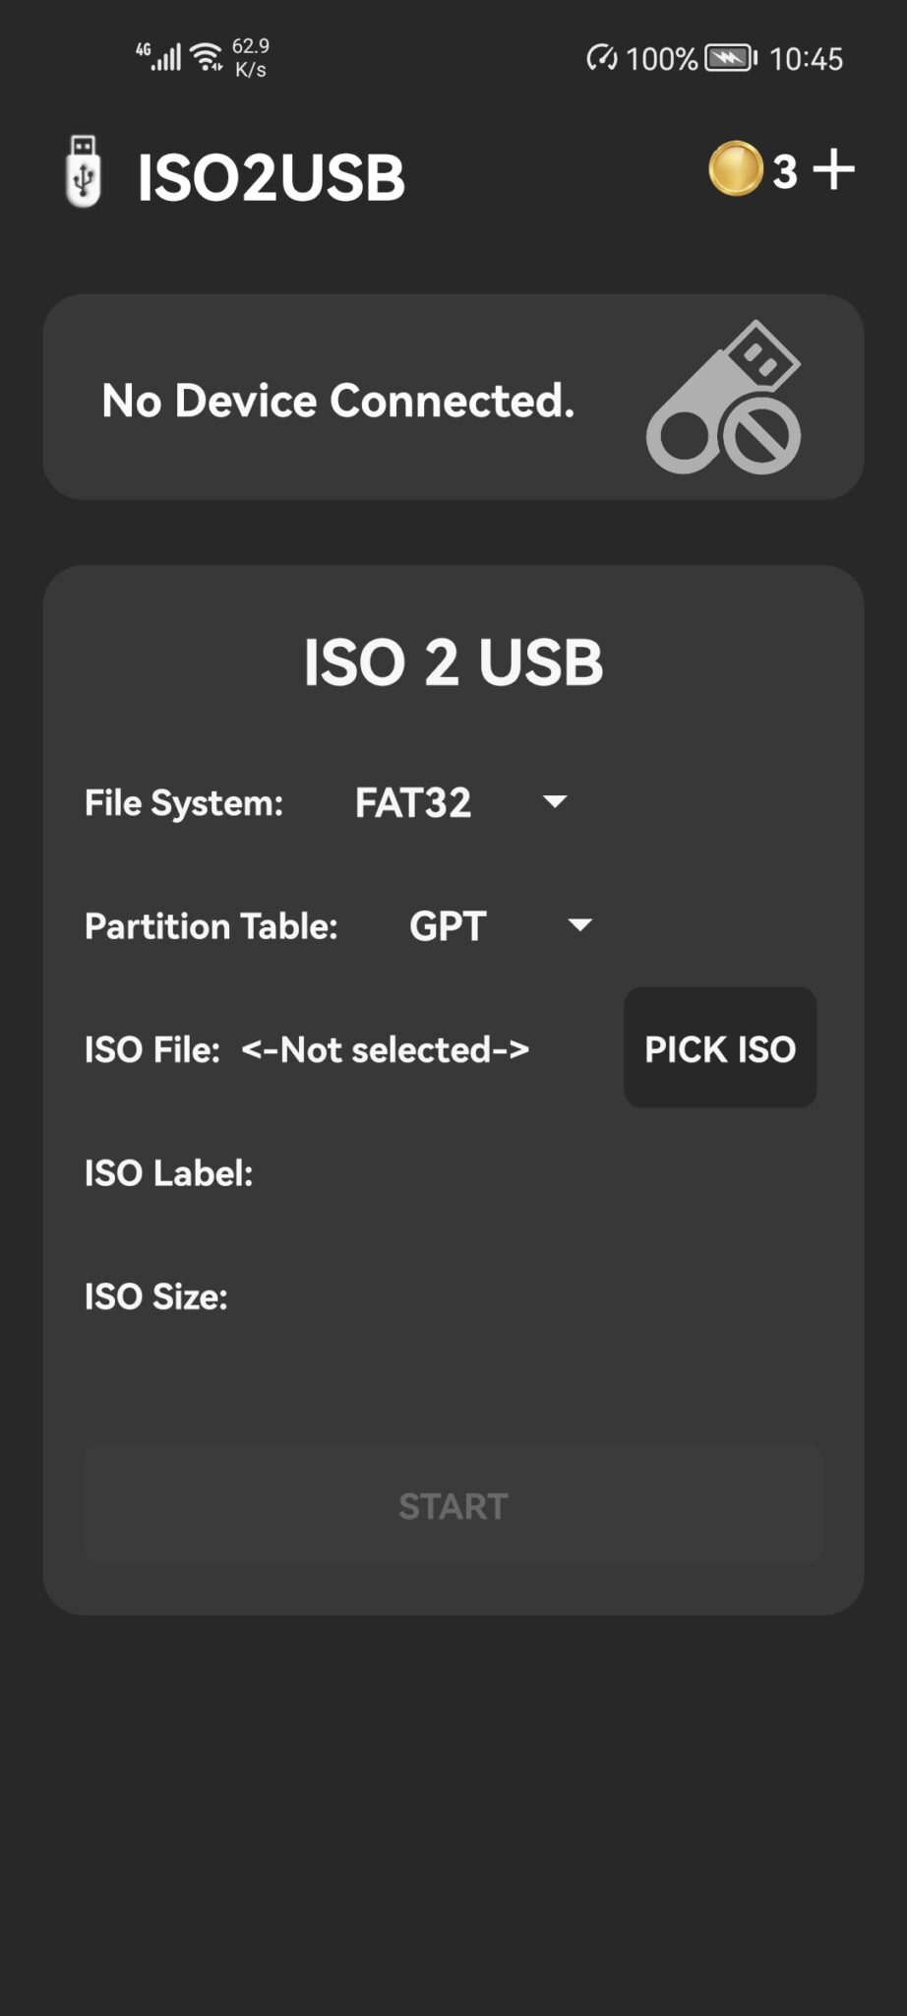
Task: Tap the clock showing 10:45
Action: tap(801, 59)
